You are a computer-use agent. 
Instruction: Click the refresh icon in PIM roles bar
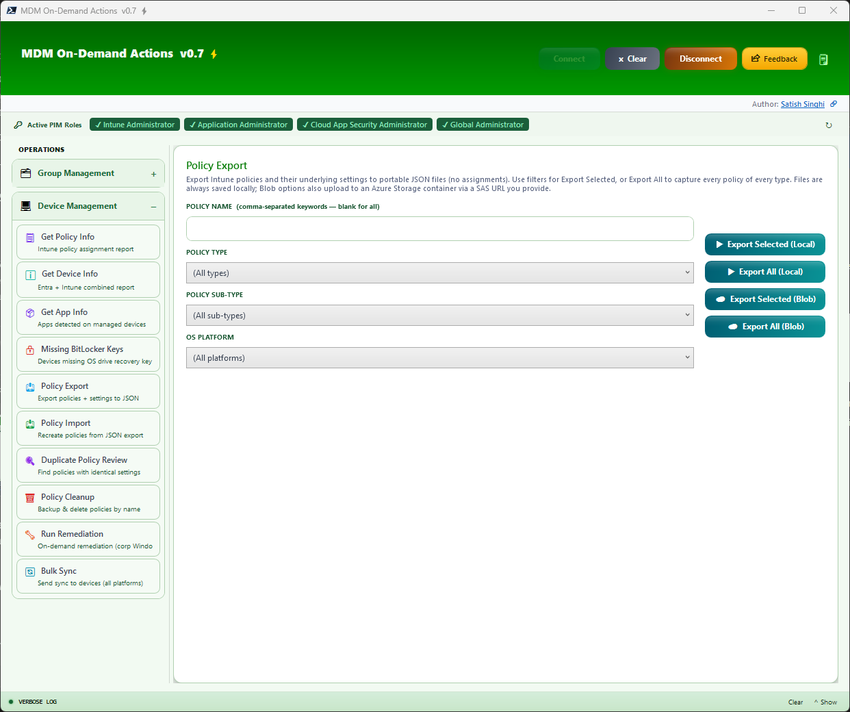point(829,125)
